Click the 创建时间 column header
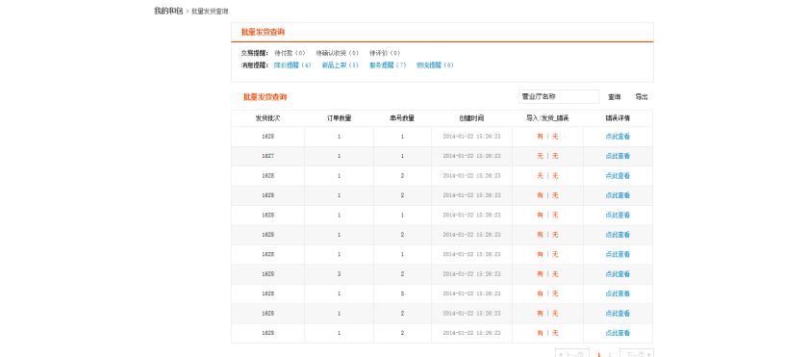Viewport: 808px width, 357px height. (471, 118)
